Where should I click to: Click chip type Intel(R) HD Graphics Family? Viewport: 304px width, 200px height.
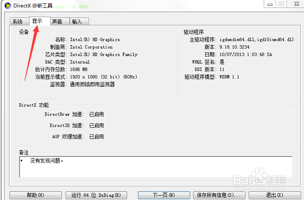[104, 54]
